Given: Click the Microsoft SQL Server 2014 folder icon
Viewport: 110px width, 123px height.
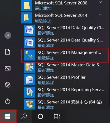Looking at the screenshot, I should pos(27,18).
